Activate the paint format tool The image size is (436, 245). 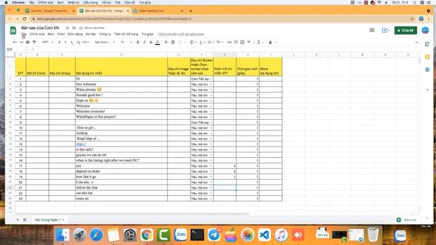[x=34, y=42]
